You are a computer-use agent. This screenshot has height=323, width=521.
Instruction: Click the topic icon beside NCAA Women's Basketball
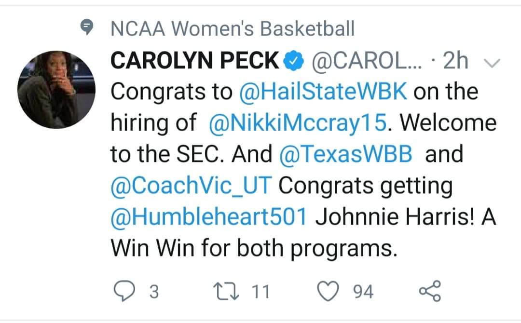(x=87, y=29)
